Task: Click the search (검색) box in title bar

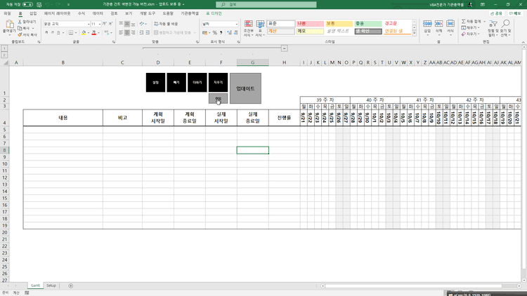Action: click(x=266, y=4)
